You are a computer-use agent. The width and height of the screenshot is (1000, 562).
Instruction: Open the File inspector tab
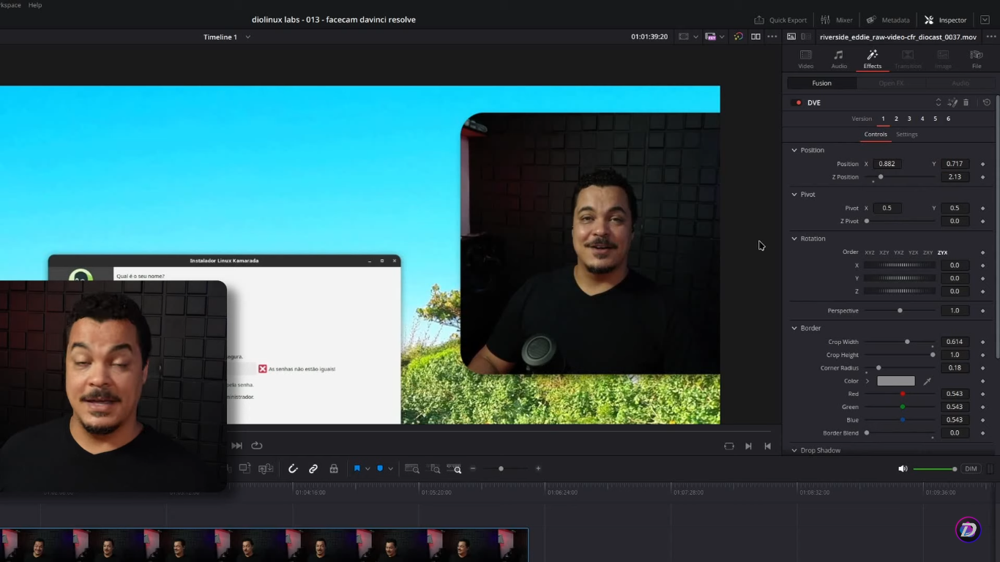[977, 59]
